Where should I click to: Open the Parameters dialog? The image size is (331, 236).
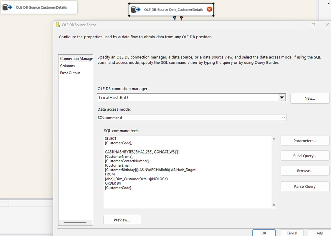(x=305, y=140)
